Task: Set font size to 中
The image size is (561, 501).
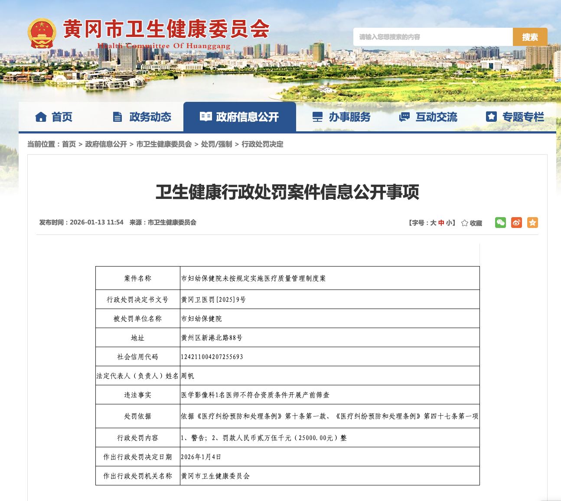Action: tap(441, 223)
